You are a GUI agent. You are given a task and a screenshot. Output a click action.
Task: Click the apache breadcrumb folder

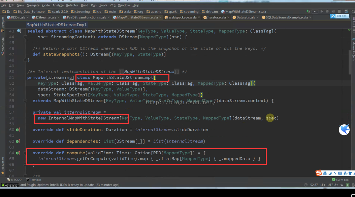click(154, 11)
